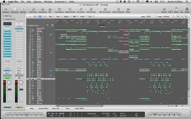
Task: Open the Snap Smart dropdown
Action: [151, 17]
